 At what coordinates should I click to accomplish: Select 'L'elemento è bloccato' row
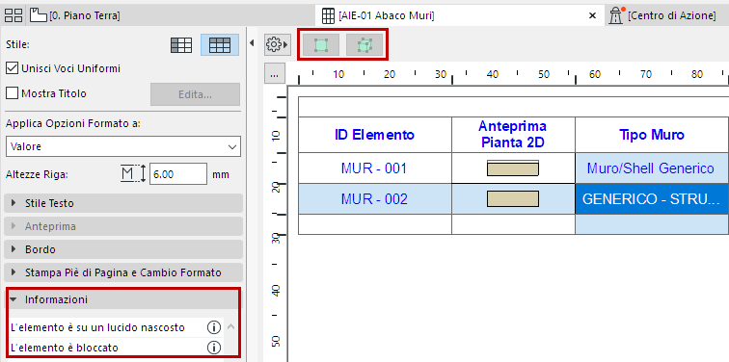pyautogui.click(x=117, y=348)
